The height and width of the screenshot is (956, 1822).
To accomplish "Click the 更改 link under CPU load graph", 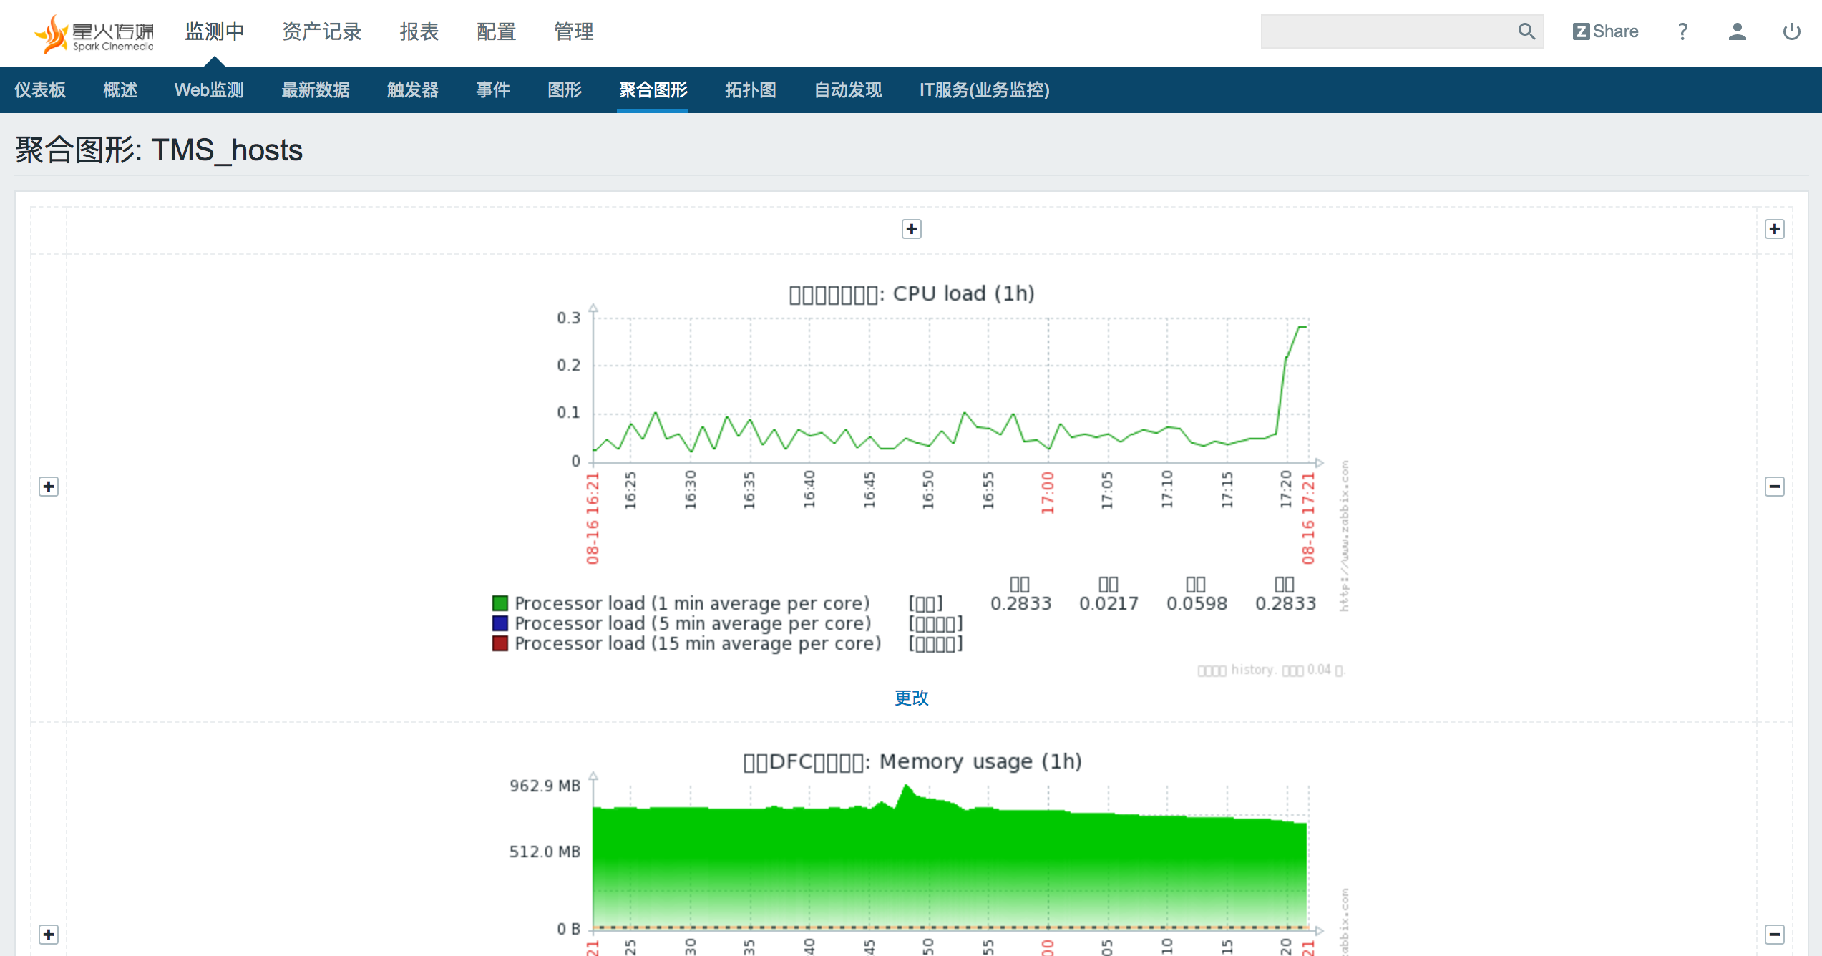I will (911, 698).
